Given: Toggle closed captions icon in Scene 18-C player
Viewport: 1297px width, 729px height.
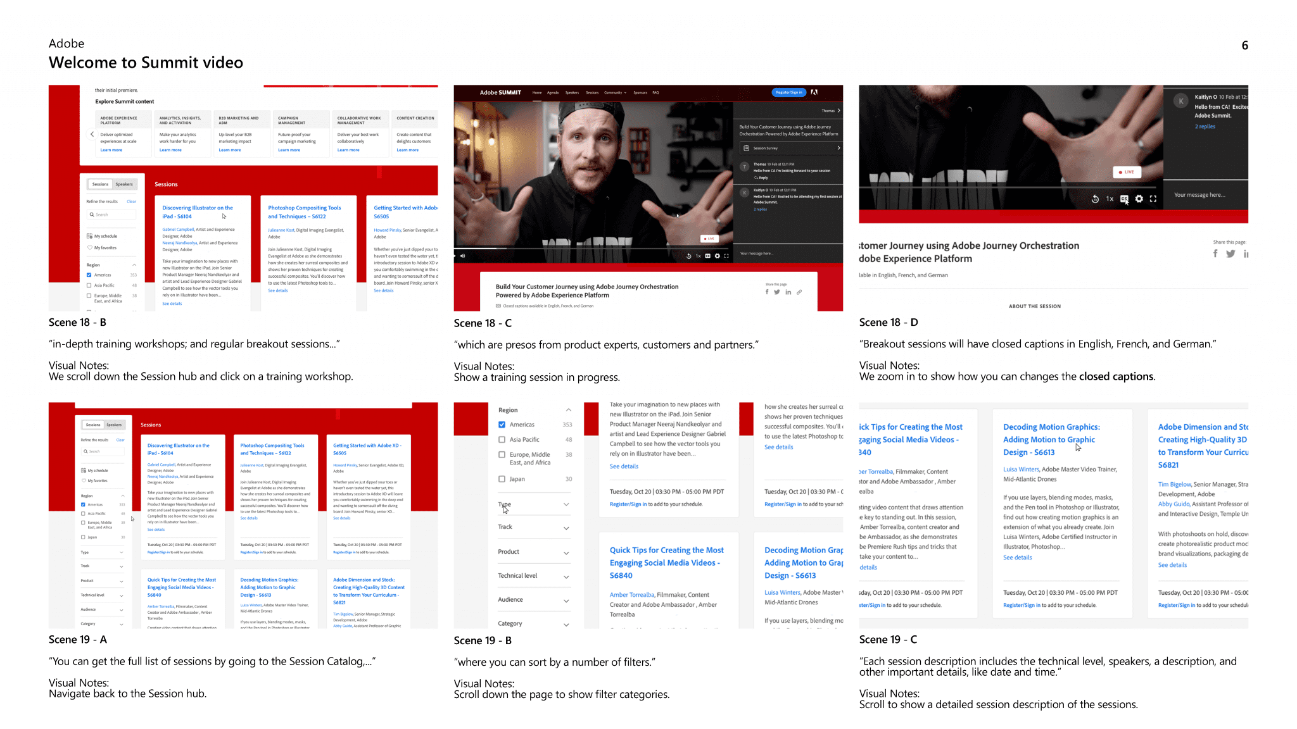Looking at the screenshot, I should tap(708, 256).
